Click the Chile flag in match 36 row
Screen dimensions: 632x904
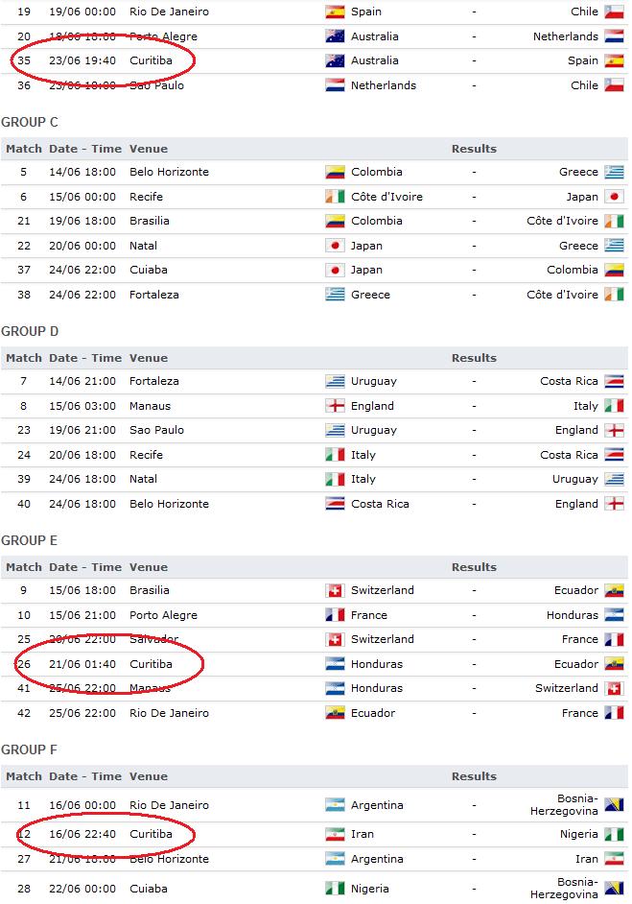pos(615,85)
